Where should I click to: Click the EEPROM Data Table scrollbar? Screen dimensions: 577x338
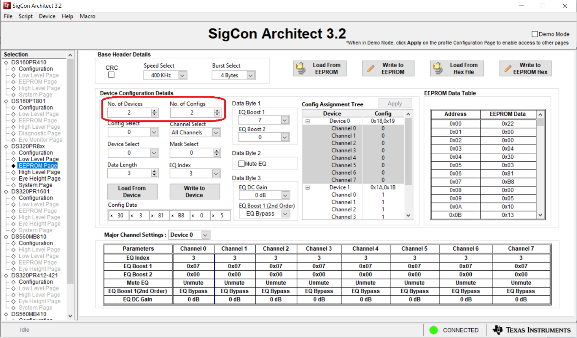pyautogui.click(x=540, y=164)
